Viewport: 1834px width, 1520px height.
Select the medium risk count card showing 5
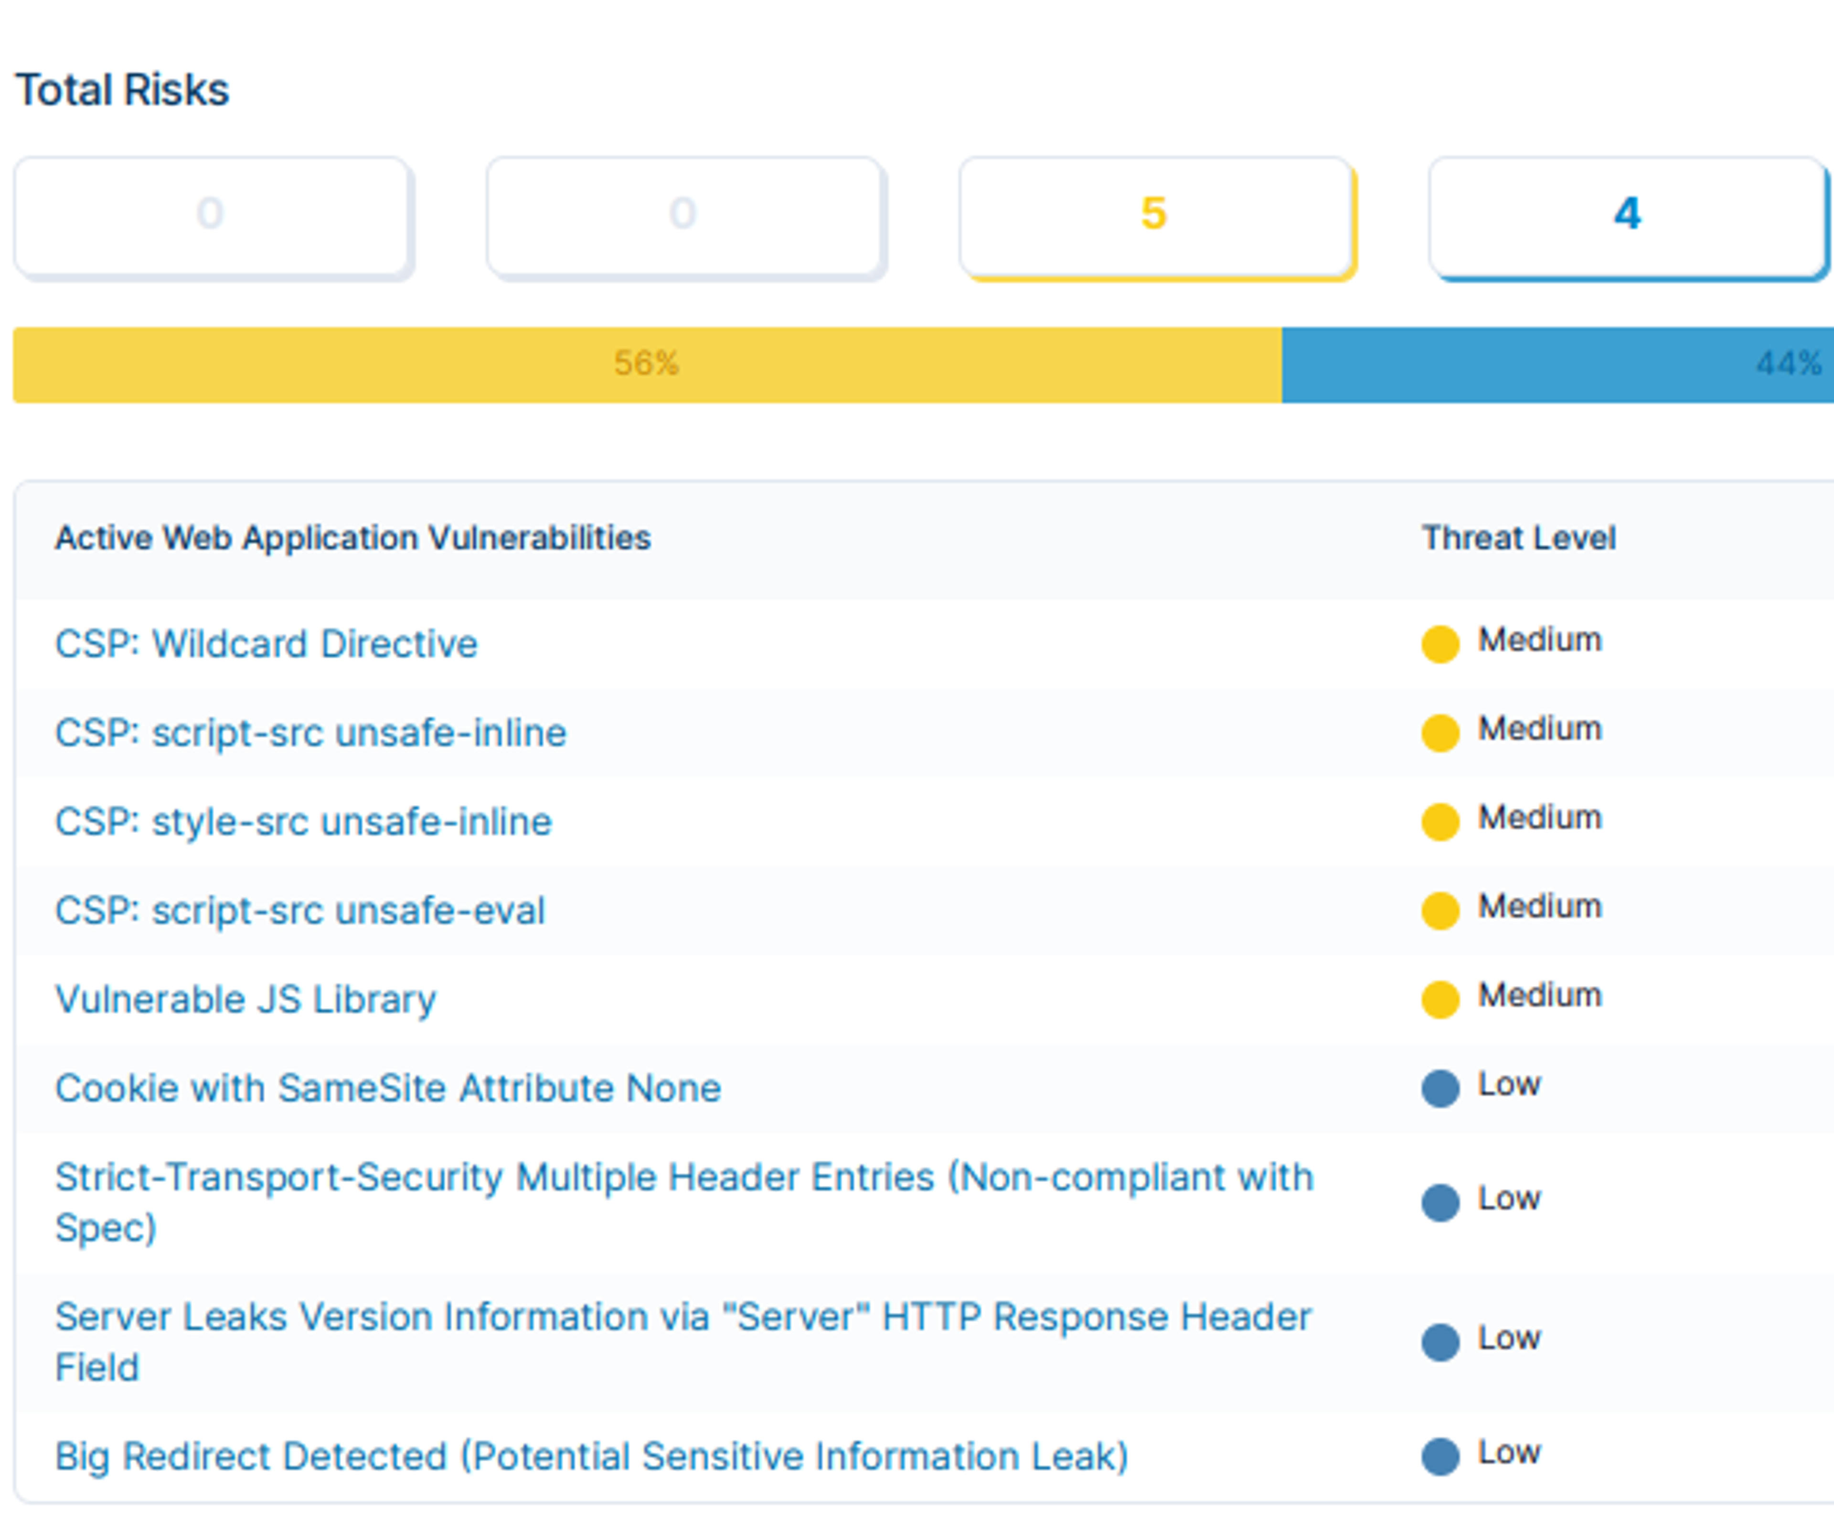1156,217
